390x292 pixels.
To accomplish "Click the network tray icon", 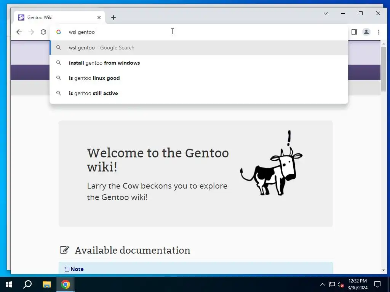I will (332, 284).
